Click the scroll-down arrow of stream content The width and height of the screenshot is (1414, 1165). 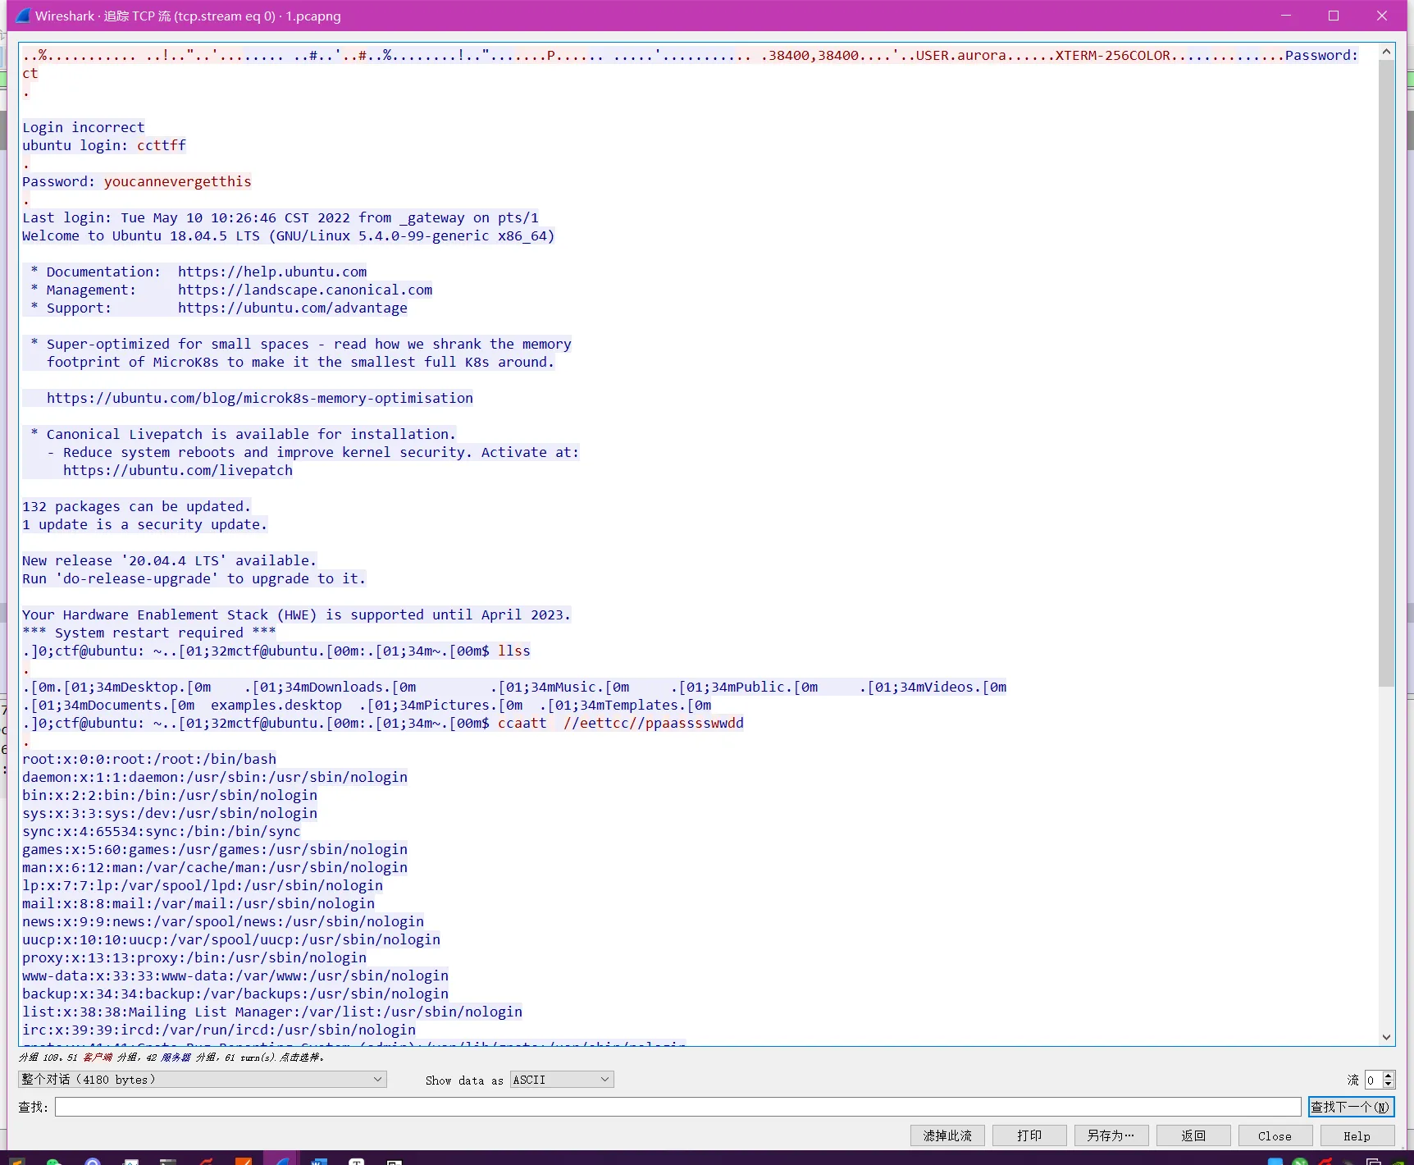click(x=1386, y=1037)
